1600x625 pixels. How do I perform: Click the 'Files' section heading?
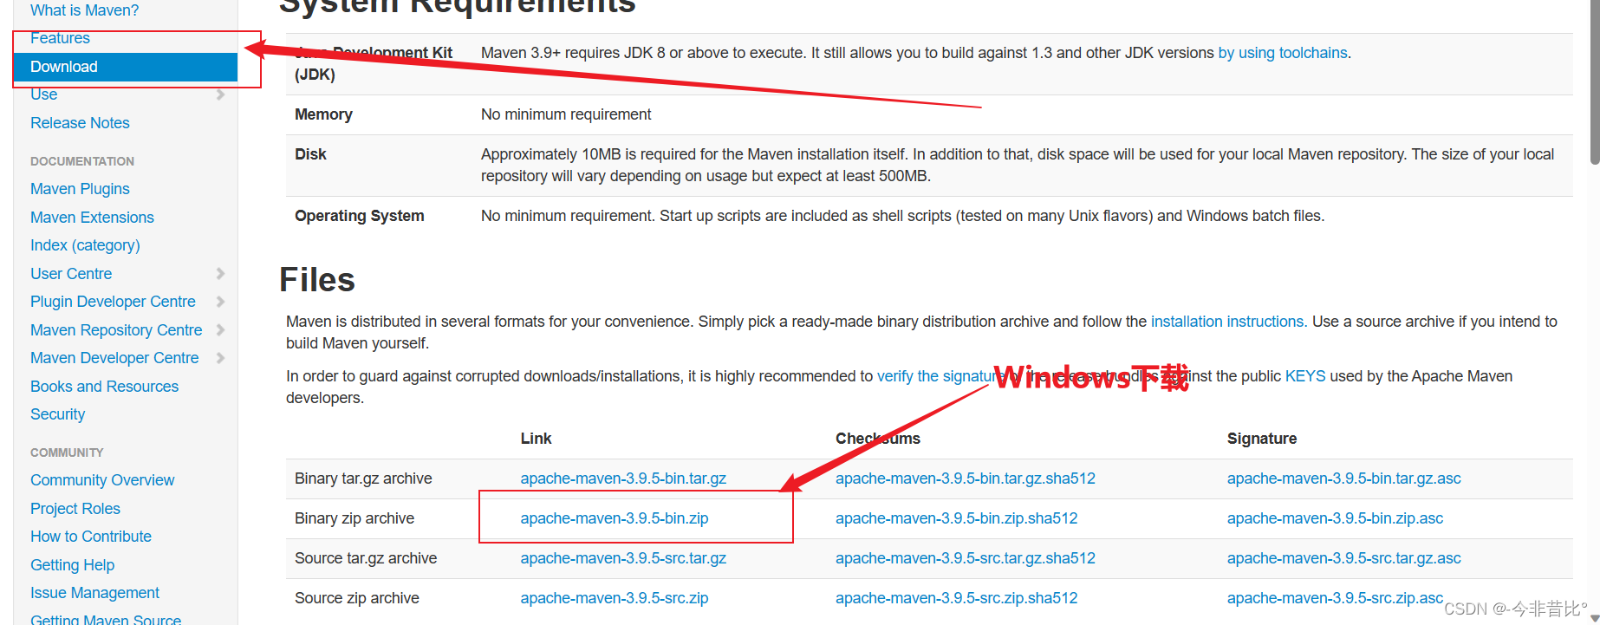pos(317,280)
